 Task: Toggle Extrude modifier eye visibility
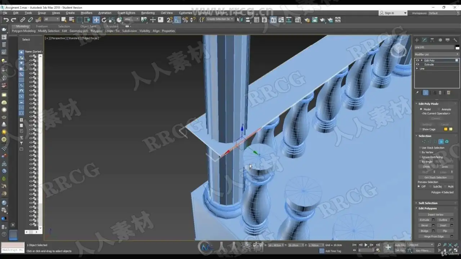click(418, 64)
